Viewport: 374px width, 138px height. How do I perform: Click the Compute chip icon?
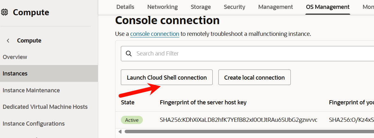point(4,12)
